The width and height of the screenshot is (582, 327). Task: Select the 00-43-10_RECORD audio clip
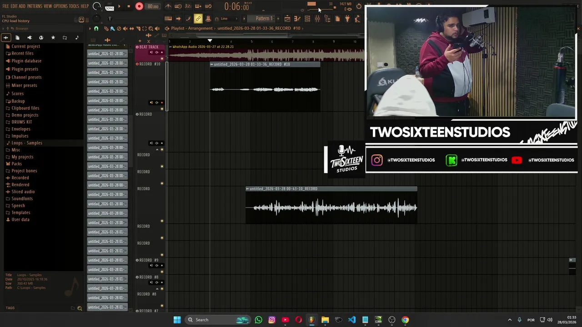(331, 205)
